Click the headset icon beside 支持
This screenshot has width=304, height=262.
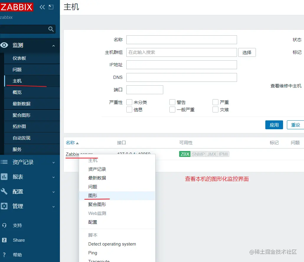click(x=4, y=225)
